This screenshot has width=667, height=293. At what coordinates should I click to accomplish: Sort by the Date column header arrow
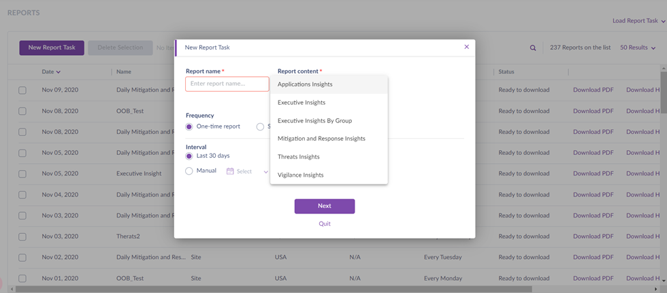[59, 72]
